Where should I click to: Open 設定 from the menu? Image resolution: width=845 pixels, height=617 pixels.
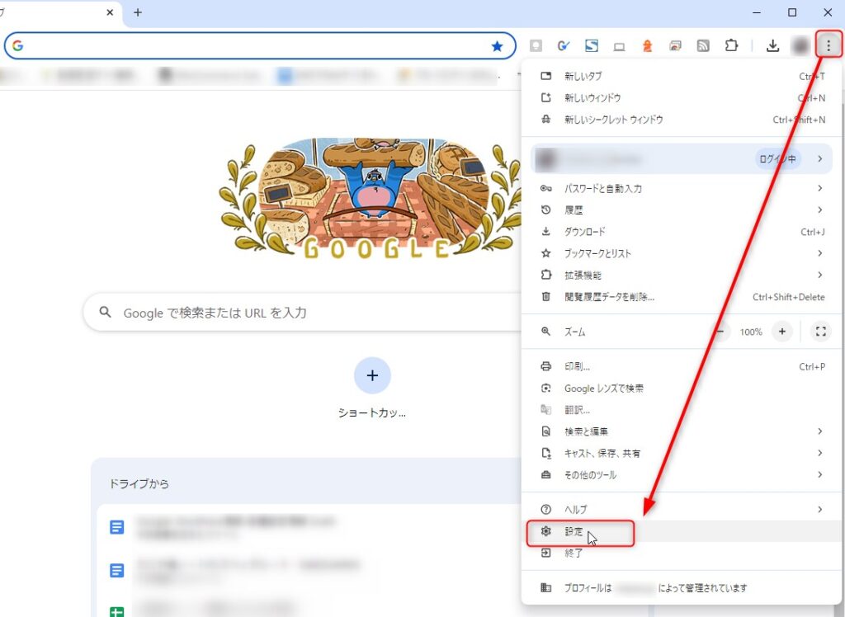coord(682,531)
